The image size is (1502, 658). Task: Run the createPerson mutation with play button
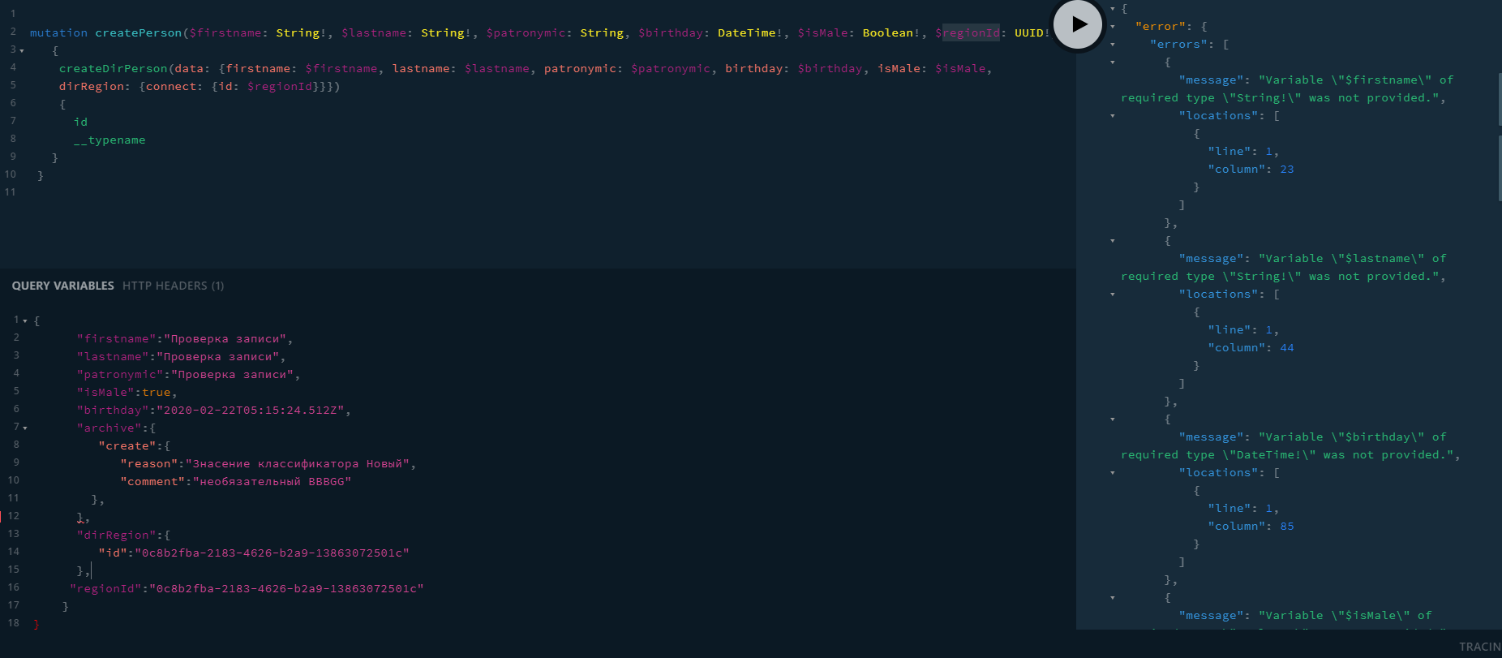tap(1077, 24)
